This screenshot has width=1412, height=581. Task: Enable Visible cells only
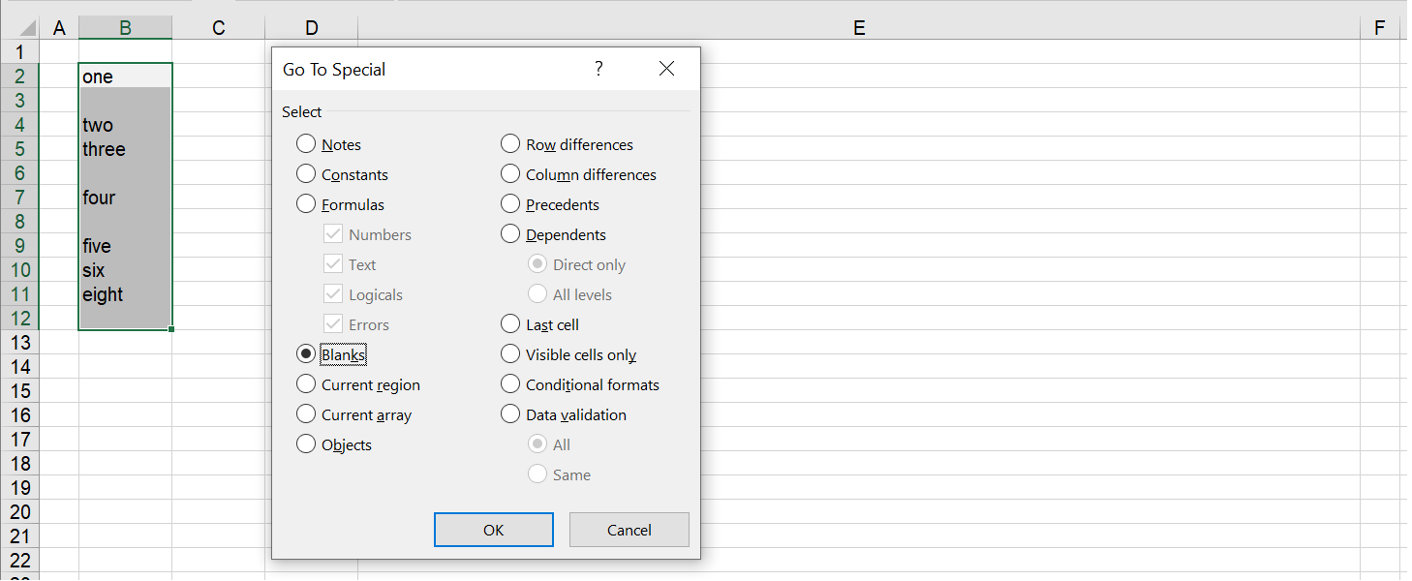pos(510,353)
